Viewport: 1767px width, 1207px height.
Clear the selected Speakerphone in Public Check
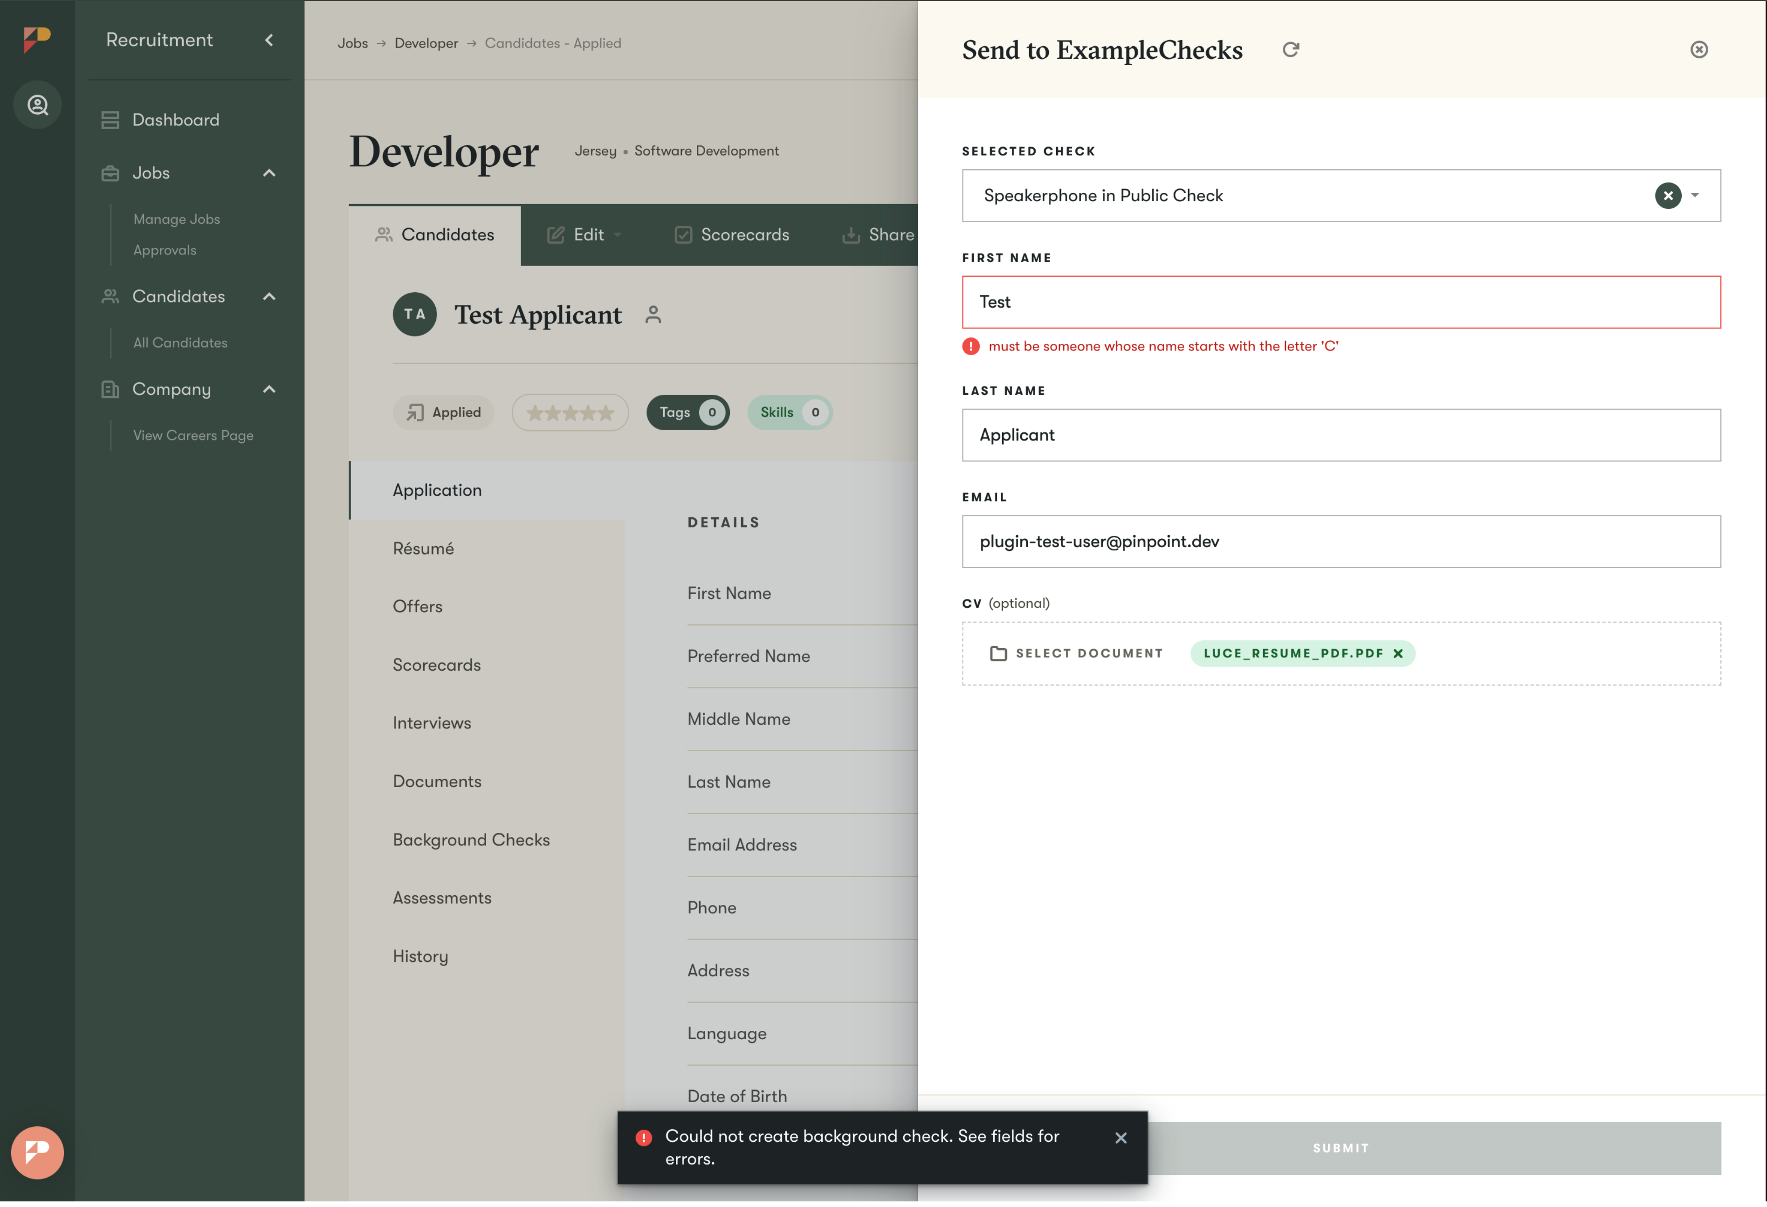pos(1667,195)
